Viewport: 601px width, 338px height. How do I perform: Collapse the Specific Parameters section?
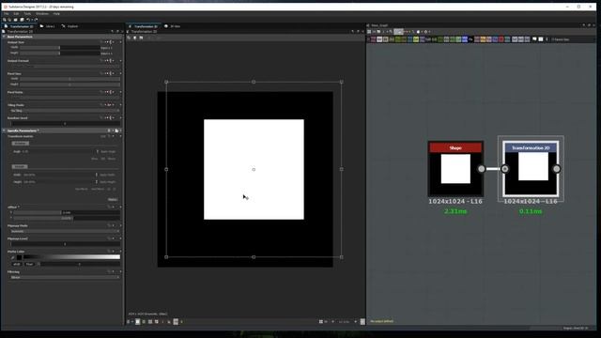pos(4,131)
